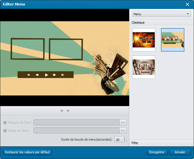Click the Image de fond path field
194x159 pixels.
tap(76, 130)
